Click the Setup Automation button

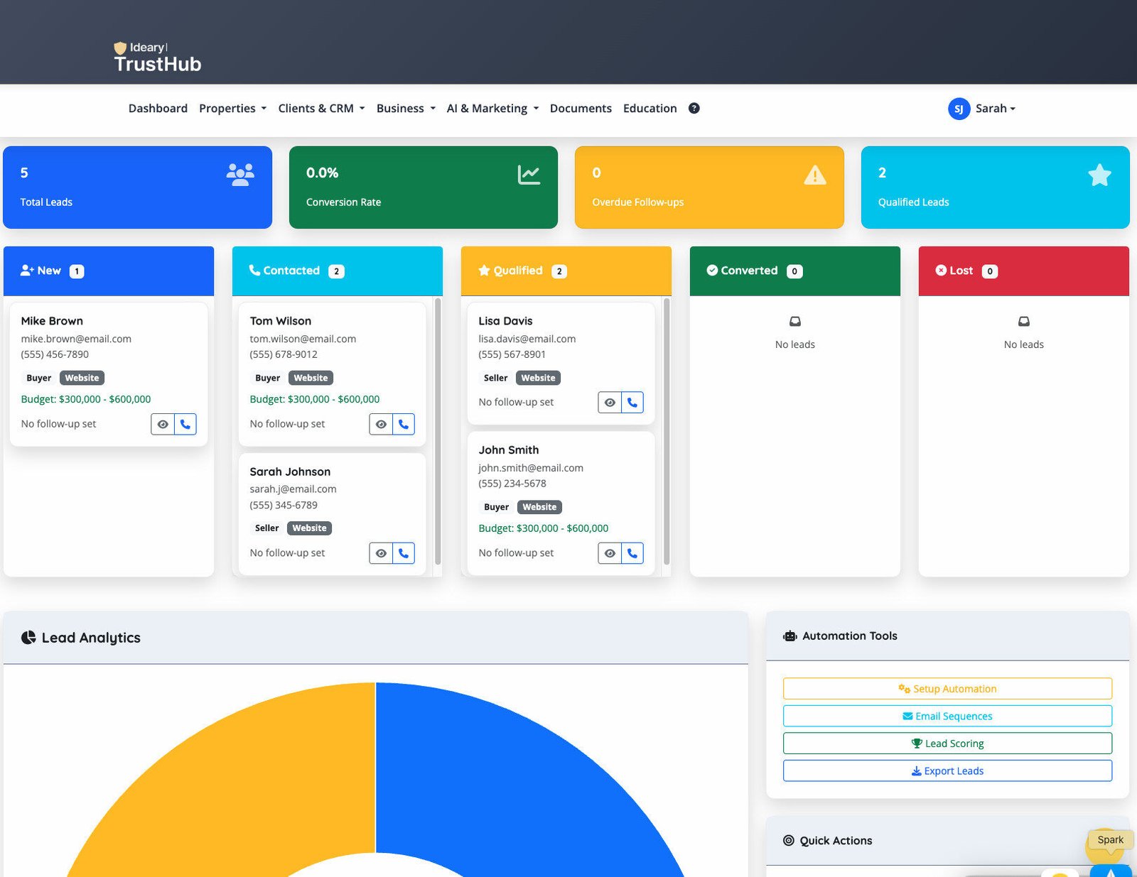pyautogui.click(x=947, y=689)
